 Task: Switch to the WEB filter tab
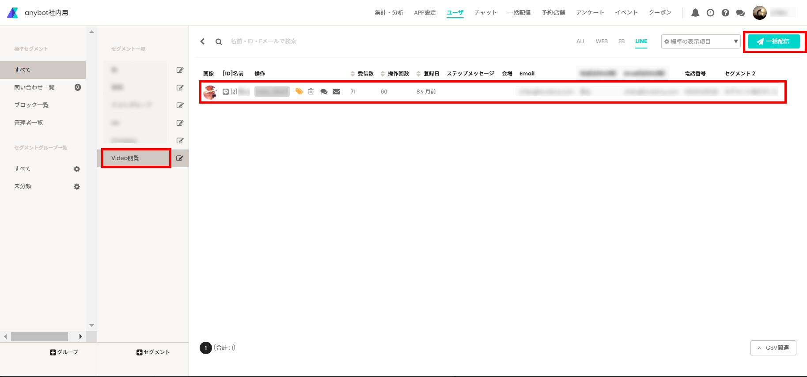coord(602,41)
